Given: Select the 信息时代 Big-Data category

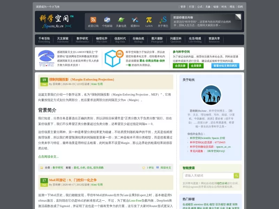Looking at the screenshot, I should 120,40.
